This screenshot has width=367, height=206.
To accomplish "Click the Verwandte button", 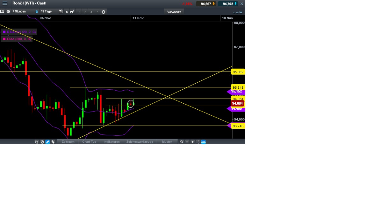I will [x=174, y=11].
